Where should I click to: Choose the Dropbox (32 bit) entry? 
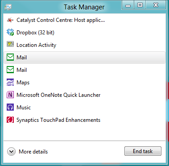[x=84, y=33]
